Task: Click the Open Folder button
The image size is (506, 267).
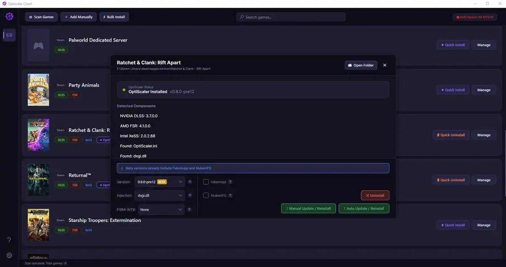Action: pos(361,65)
